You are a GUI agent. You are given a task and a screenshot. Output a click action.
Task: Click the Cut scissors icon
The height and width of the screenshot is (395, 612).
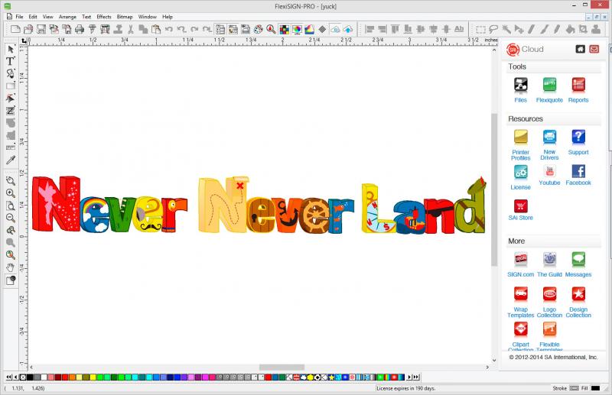click(131, 29)
